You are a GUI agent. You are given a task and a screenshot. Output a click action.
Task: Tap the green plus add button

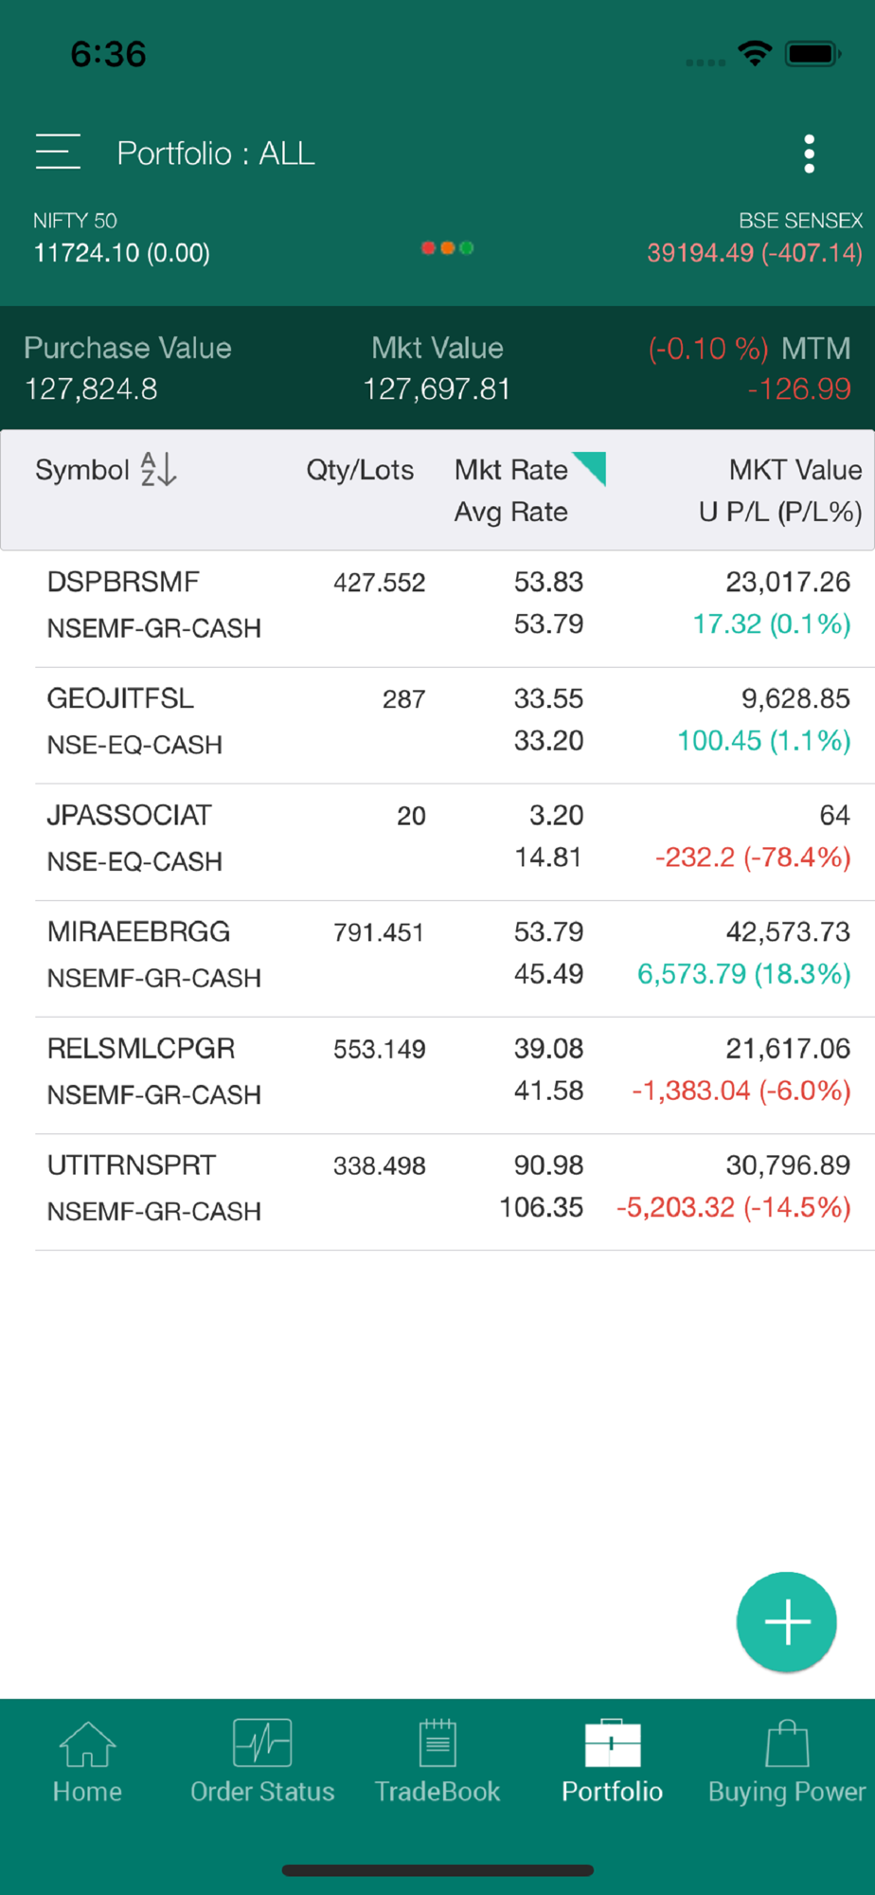click(x=786, y=1622)
